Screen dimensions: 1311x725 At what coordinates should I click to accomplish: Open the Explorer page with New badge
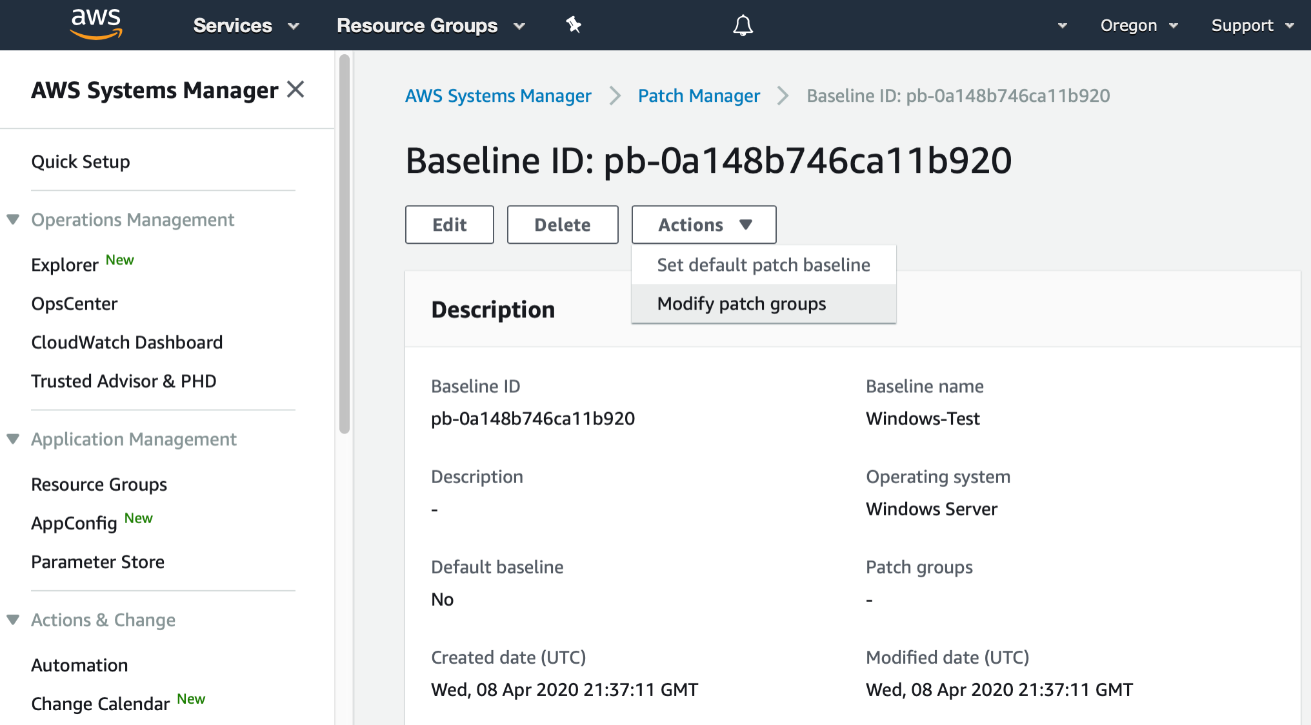click(65, 264)
